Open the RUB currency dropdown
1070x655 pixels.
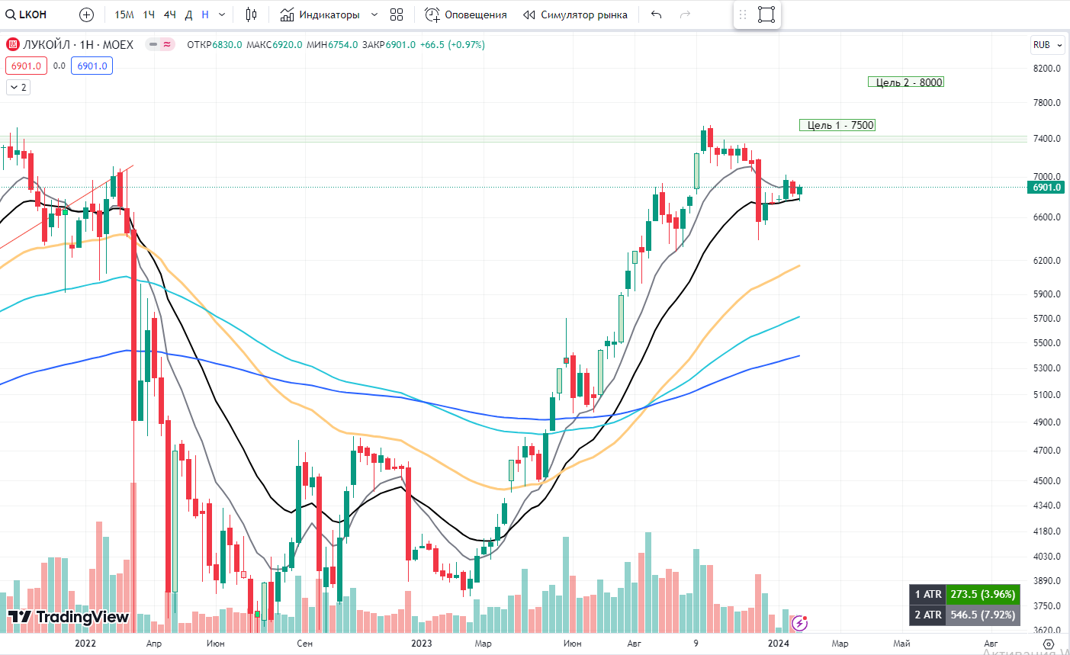tap(1047, 45)
